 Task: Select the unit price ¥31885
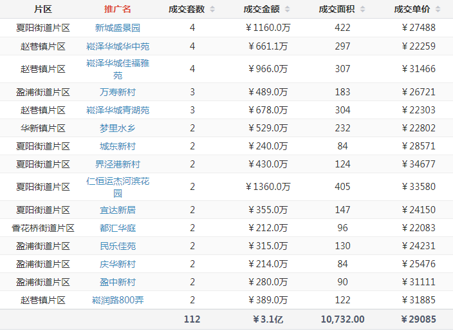point(418,300)
